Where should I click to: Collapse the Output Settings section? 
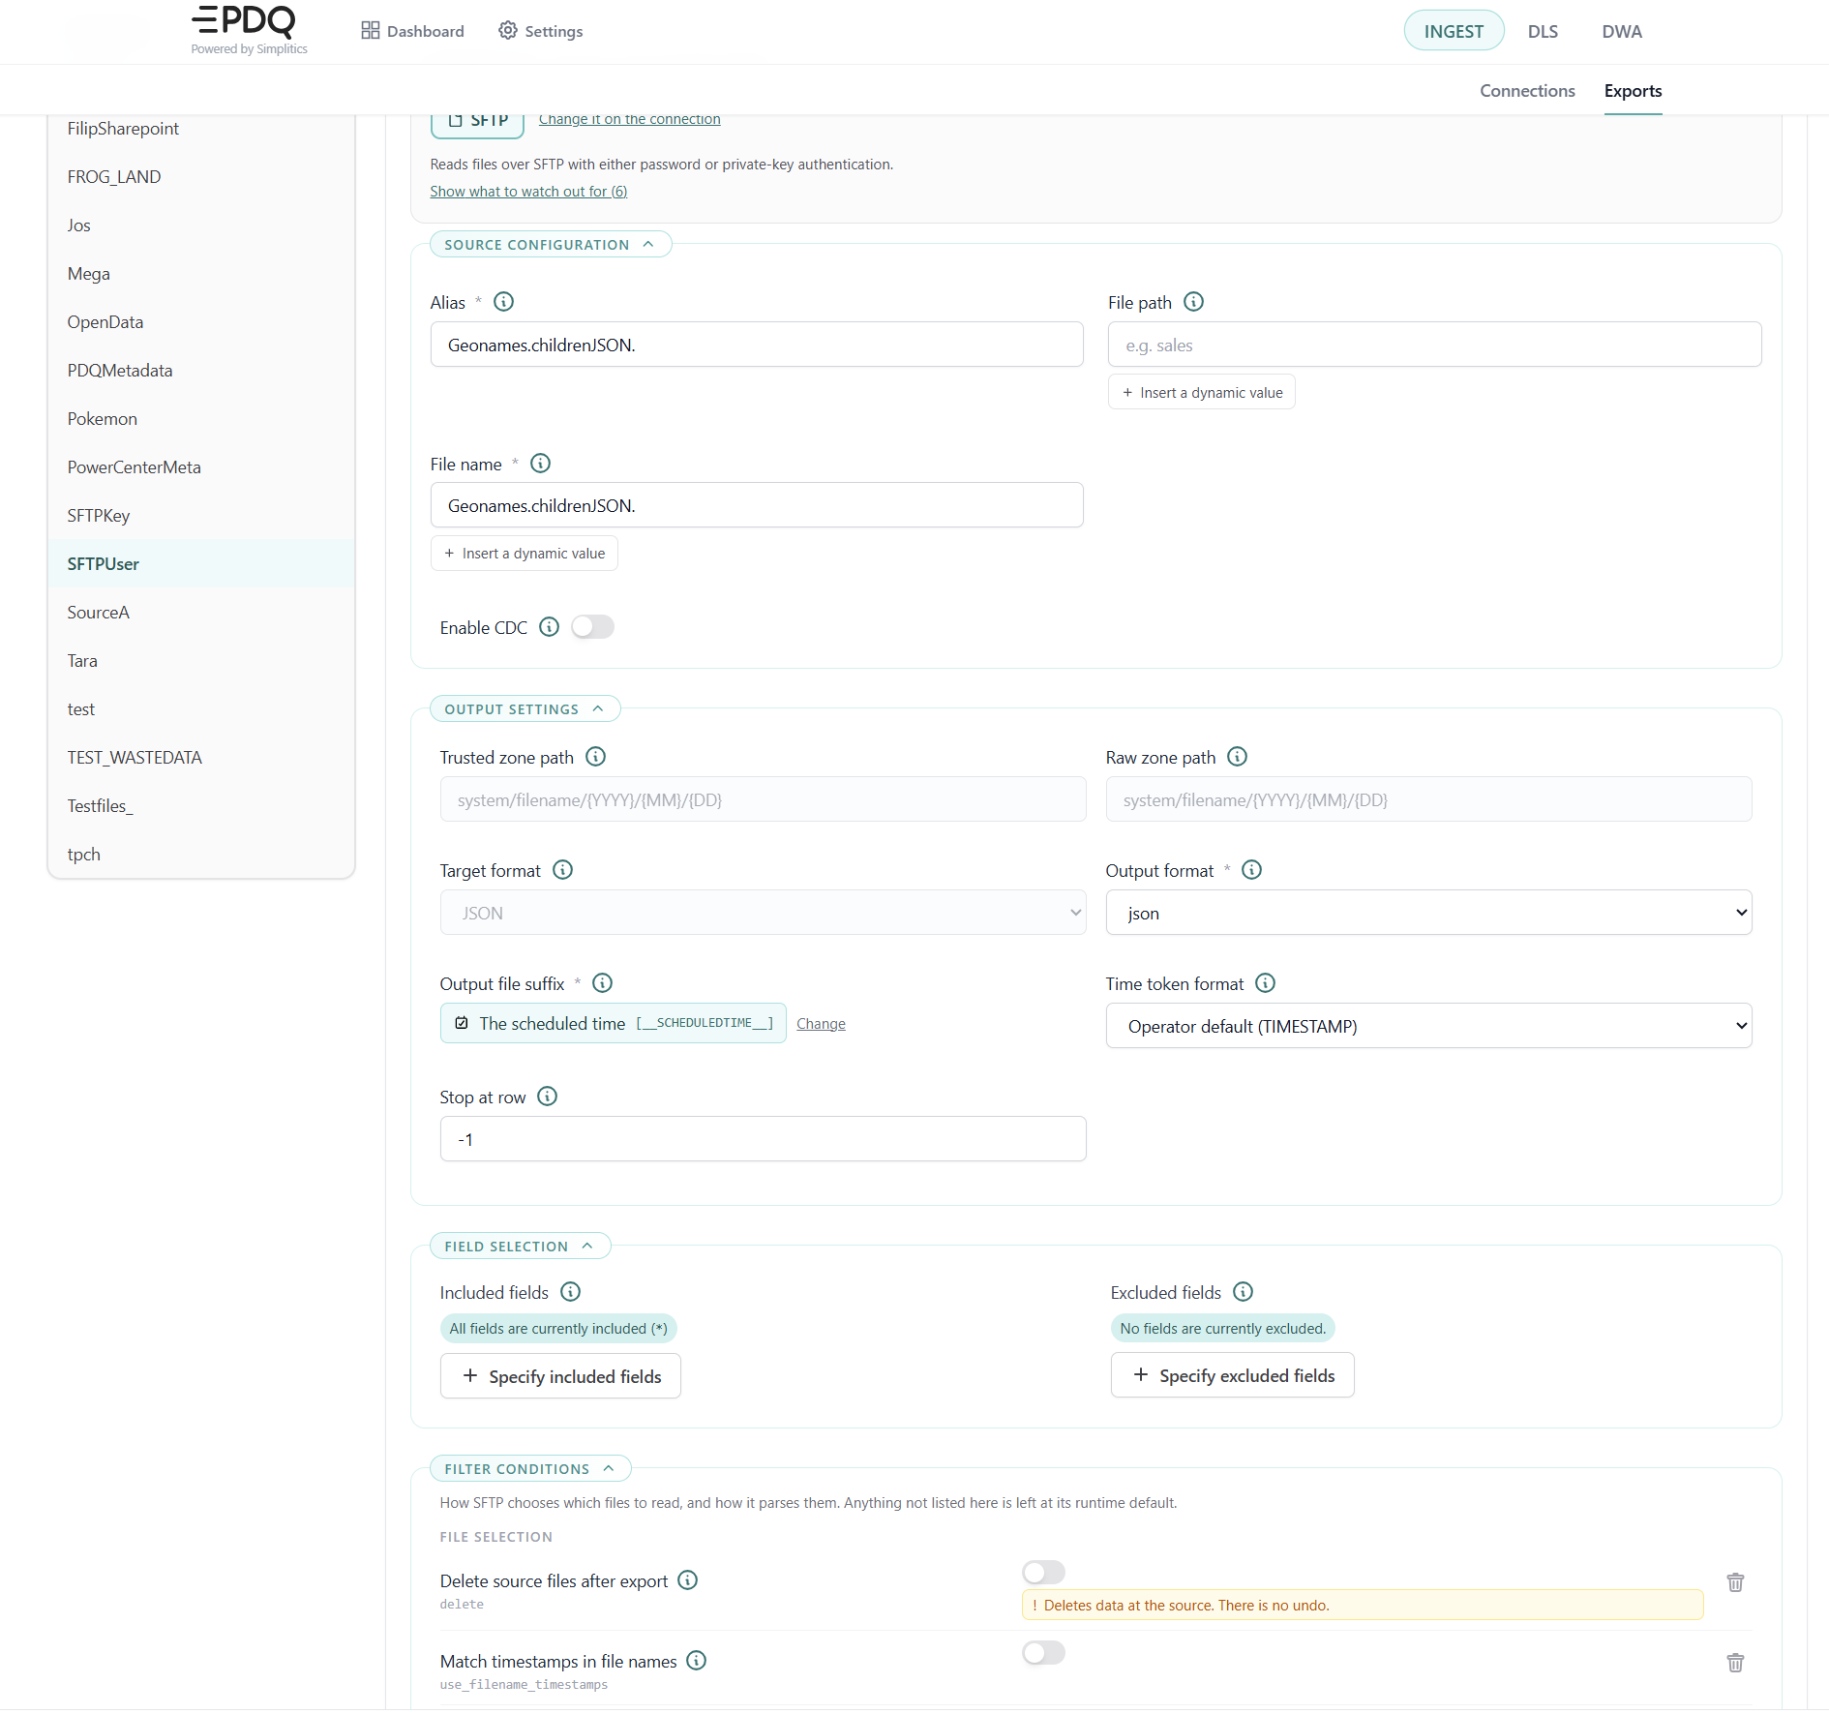point(525,709)
